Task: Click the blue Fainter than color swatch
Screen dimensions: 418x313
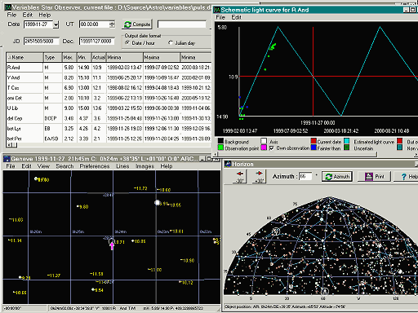Action: point(313,148)
